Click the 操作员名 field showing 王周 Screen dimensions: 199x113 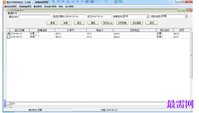(x=54, y=110)
